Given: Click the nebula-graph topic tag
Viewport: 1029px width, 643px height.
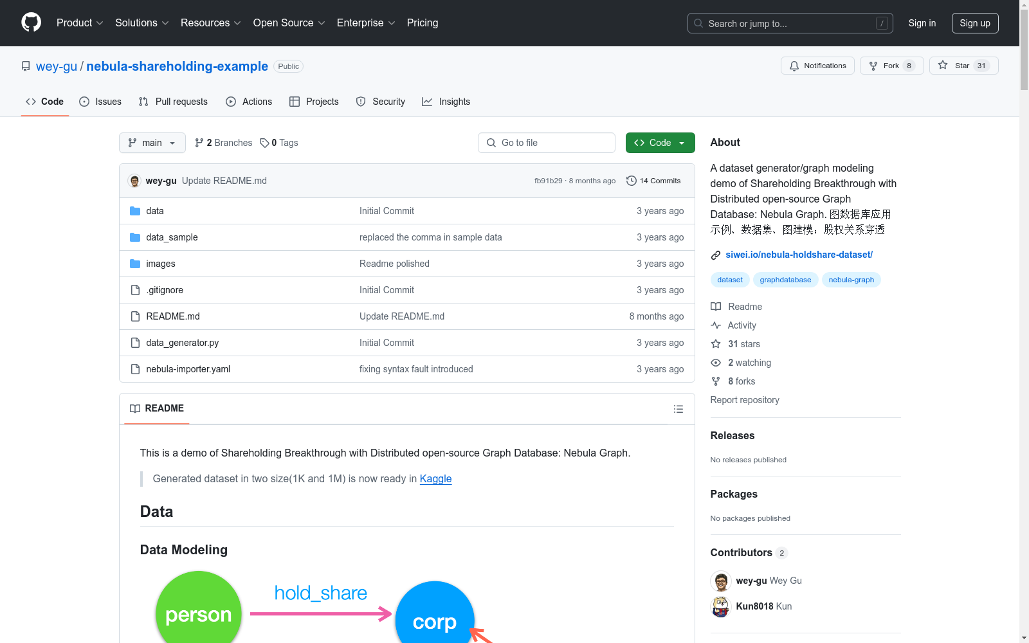Looking at the screenshot, I should pyautogui.click(x=851, y=280).
